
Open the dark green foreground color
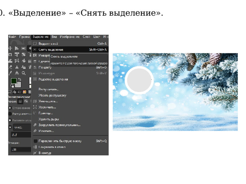13,81
